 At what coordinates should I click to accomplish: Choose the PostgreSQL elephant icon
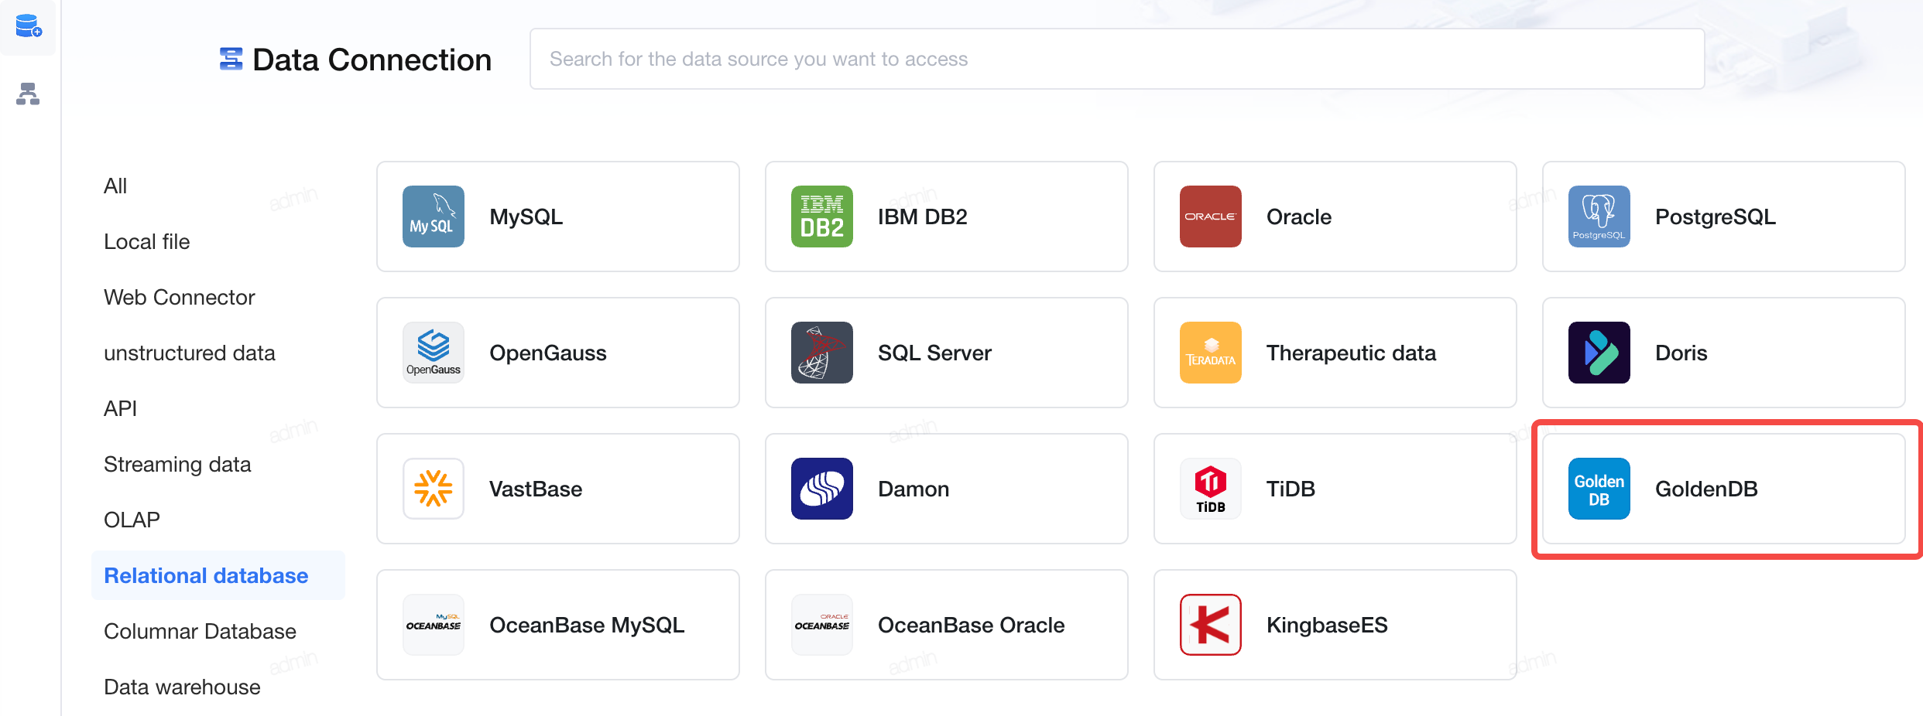(1599, 217)
